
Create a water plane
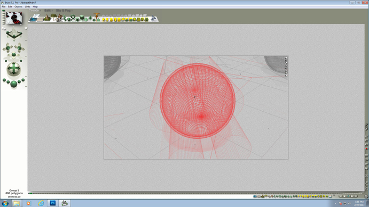33,20
